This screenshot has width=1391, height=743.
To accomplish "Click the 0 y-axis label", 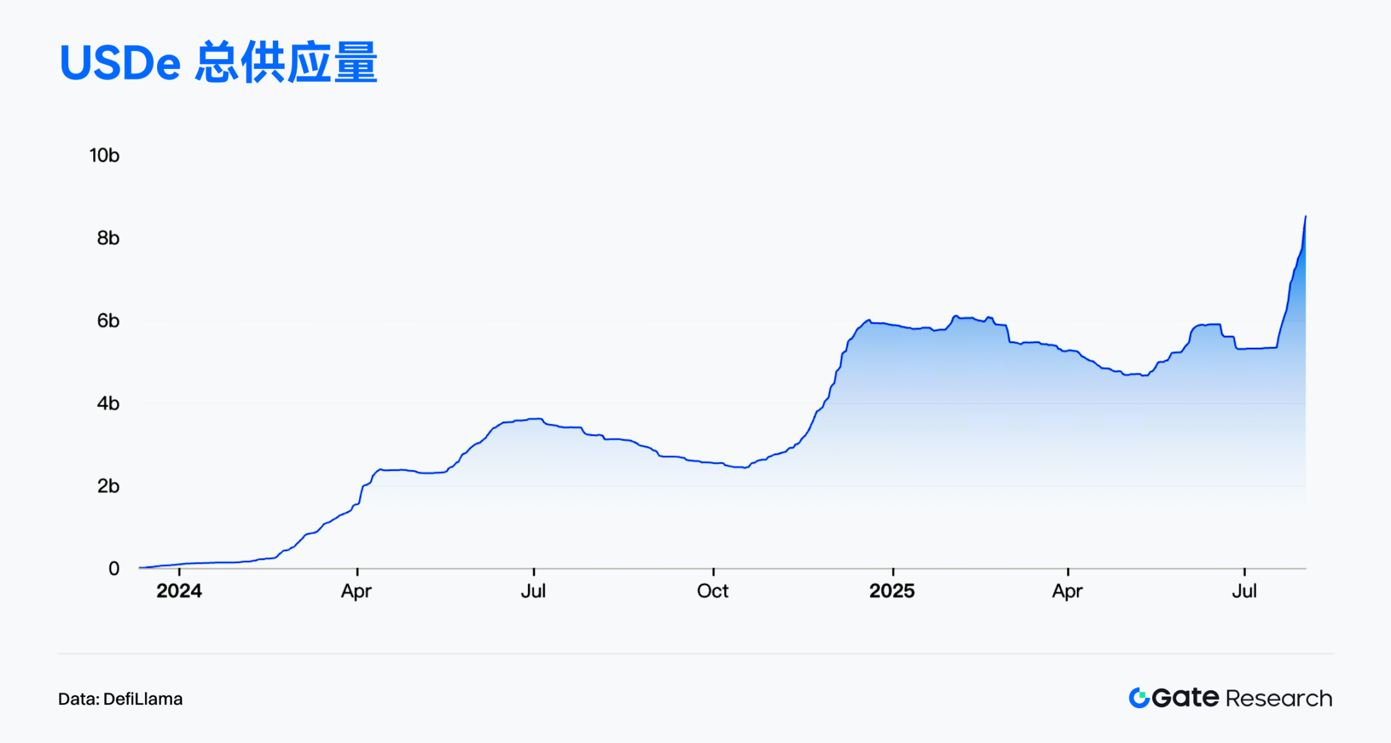I will (x=114, y=569).
